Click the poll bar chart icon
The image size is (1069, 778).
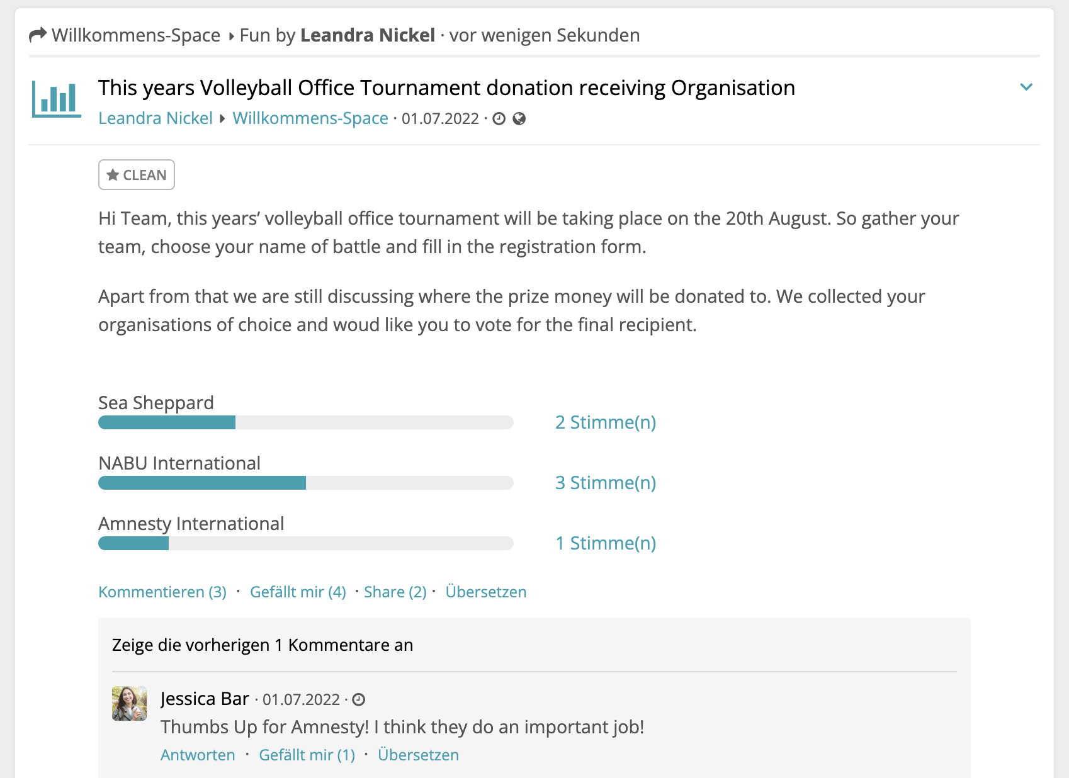(57, 99)
